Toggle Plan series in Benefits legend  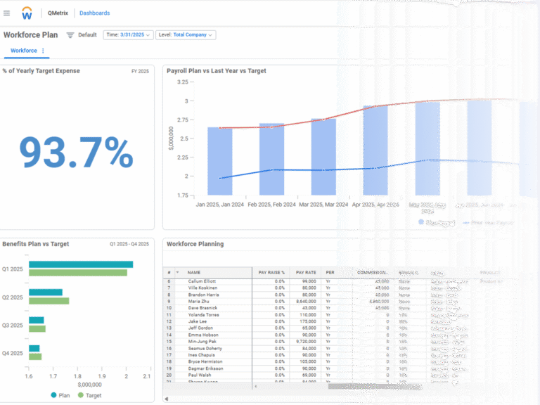tap(60, 395)
